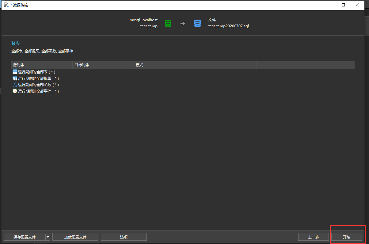Click the blue database icon for target file
This screenshot has height=244, width=369.
pyautogui.click(x=198, y=23)
